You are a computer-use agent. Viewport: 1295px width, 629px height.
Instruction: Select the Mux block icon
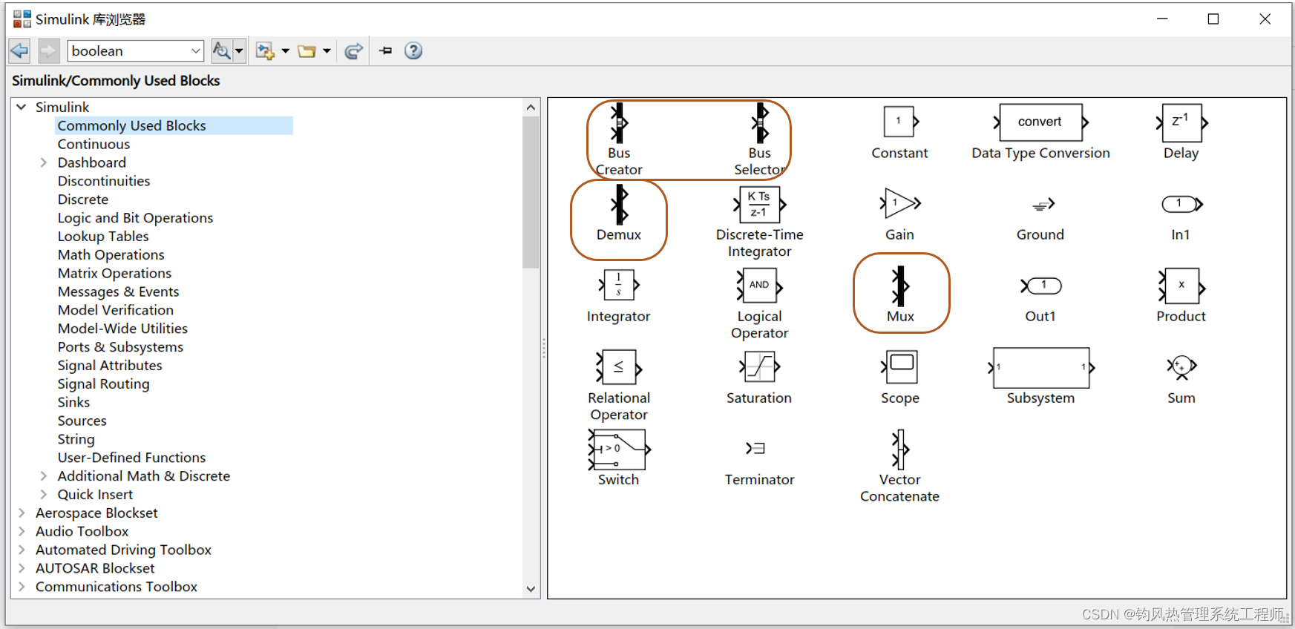click(x=900, y=286)
